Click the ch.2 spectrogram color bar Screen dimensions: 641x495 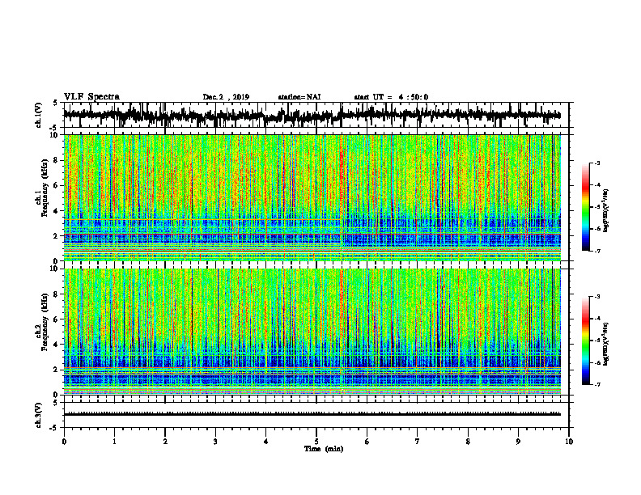click(585, 341)
